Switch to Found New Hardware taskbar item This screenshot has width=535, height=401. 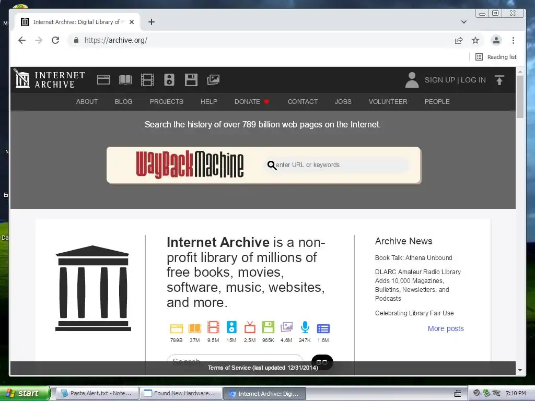pos(181,393)
